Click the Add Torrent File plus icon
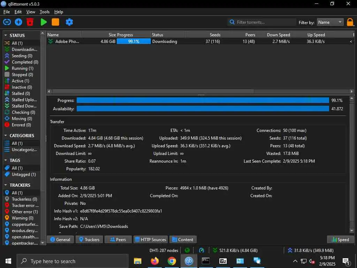The image size is (357, 268). 18,22
